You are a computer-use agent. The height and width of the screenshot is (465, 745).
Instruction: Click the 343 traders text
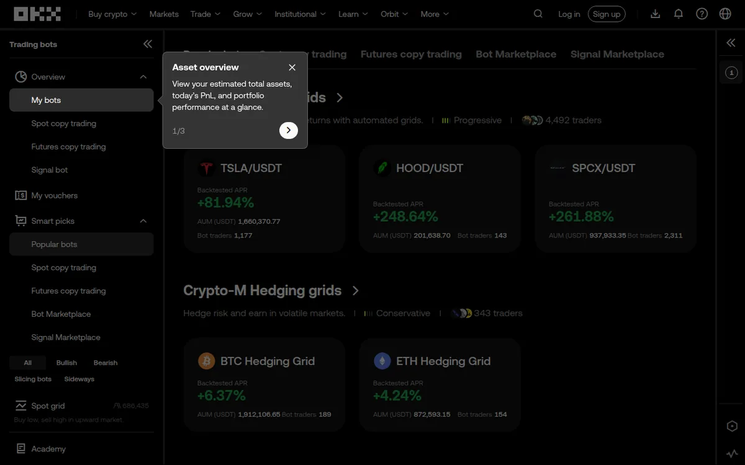click(498, 313)
